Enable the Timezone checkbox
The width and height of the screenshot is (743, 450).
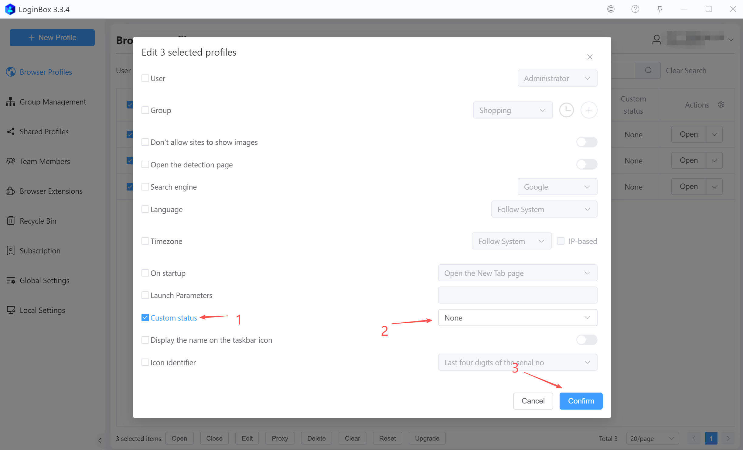(145, 241)
